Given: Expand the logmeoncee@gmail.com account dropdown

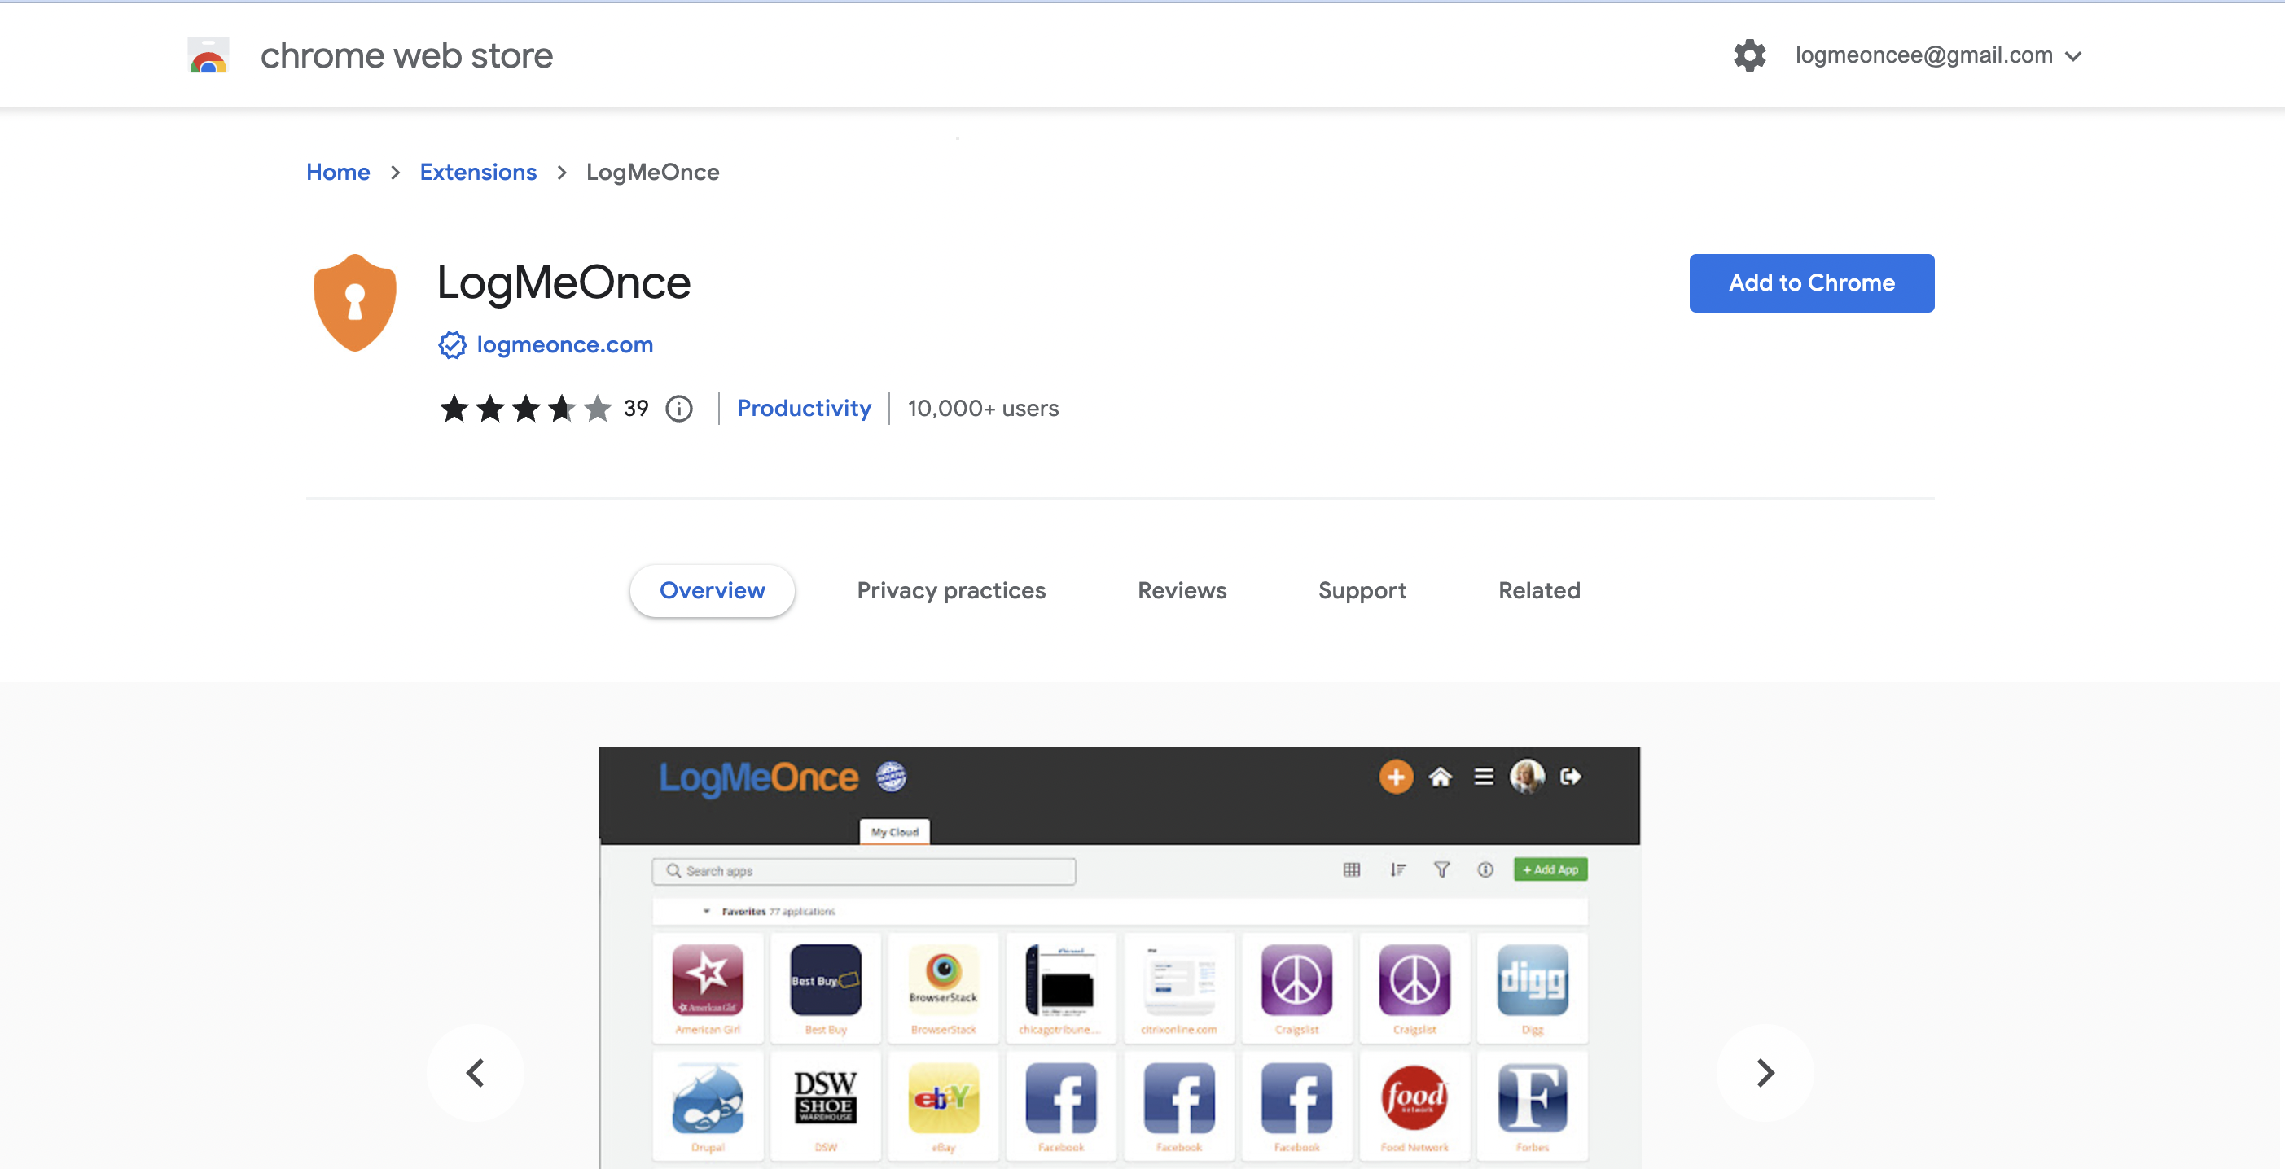Looking at the screenshot, I should [1937, 55].
